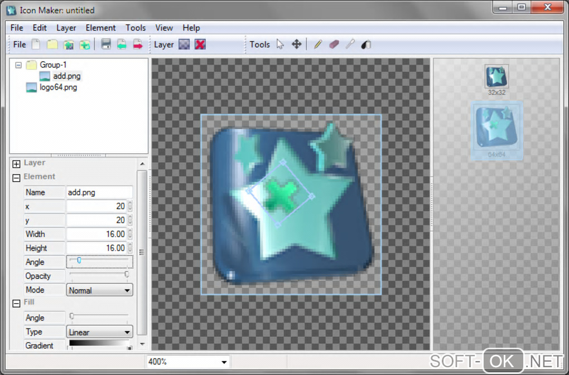
Task: Select the Eraser tool
Action: point(334,45)
